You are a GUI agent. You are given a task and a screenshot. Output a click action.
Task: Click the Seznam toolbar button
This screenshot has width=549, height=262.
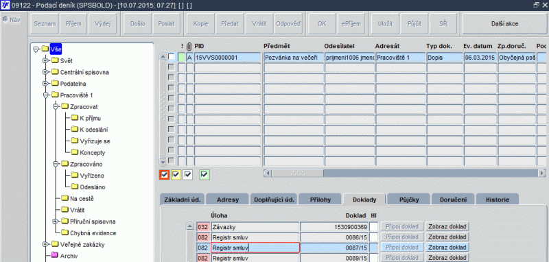pos(45,24)
